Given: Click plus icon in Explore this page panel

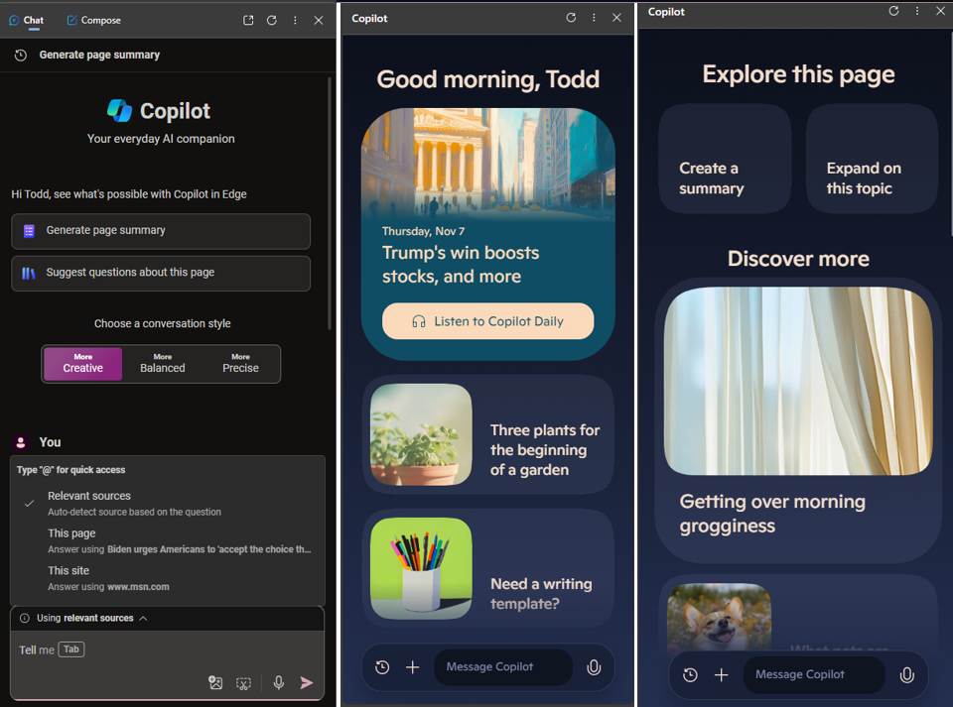Looking at the screenshot, I should (722, 674).
